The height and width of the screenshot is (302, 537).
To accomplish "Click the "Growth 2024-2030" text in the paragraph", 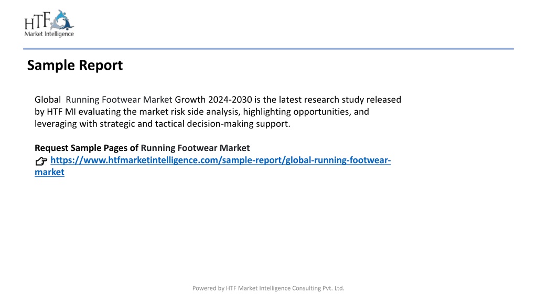I will [213, 100].
